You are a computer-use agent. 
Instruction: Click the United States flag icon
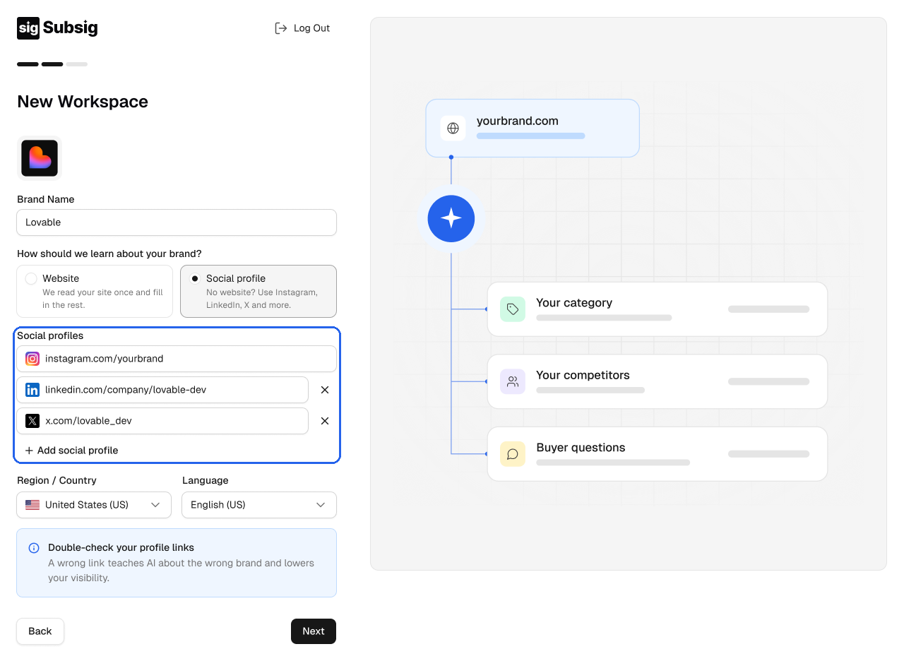pyautogui.click(x=32, y=505)
